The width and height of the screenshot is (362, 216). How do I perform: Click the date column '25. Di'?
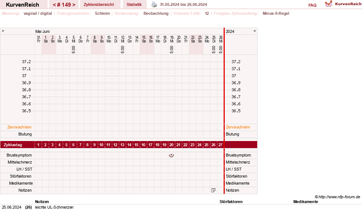pyautogui.click(x=214, y=39)
